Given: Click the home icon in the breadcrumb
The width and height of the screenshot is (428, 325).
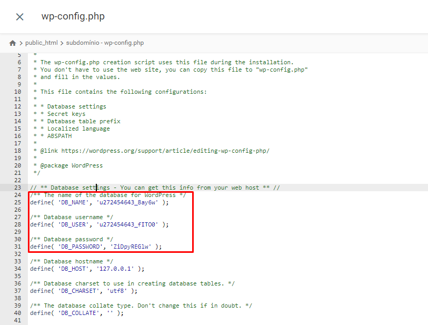Looking at the screenshot, I should coord(12,43).
